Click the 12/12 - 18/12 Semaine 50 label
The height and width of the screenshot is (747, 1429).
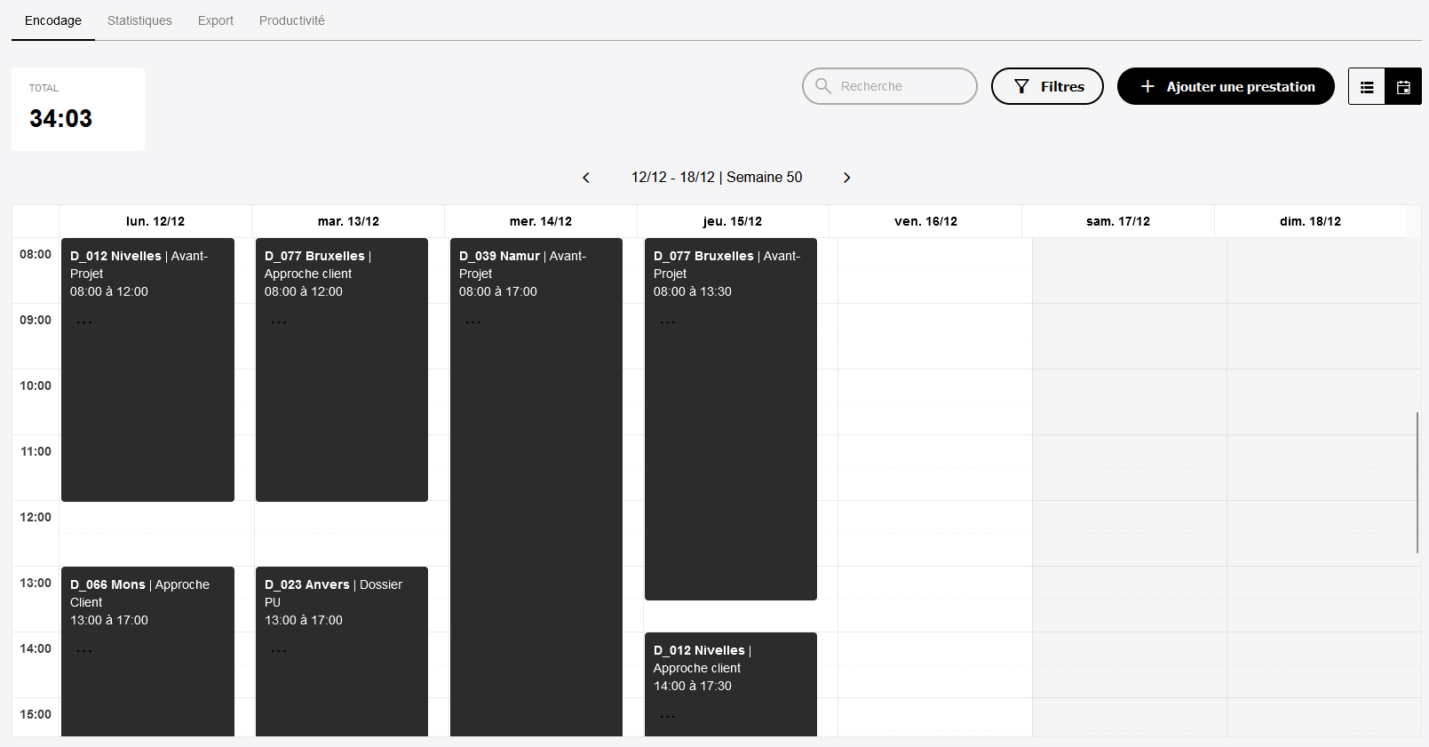click(717, 178)
